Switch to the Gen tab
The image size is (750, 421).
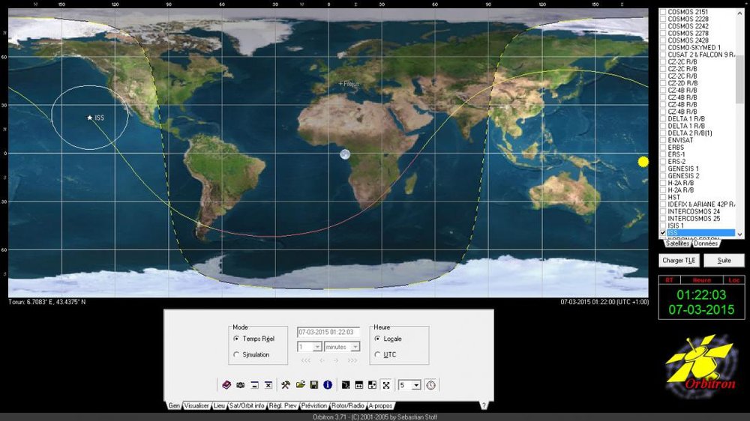[x=174, y=406]
